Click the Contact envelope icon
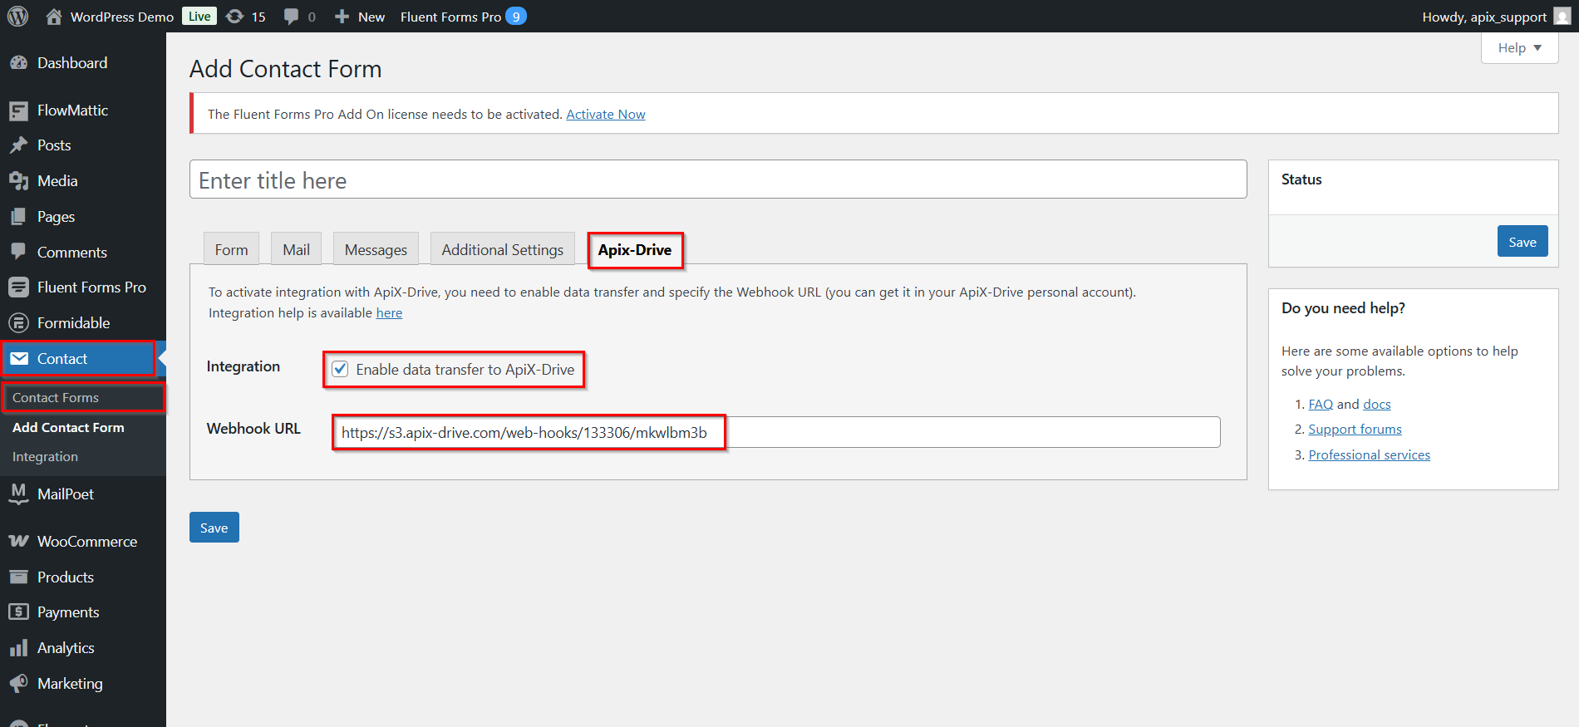The height and width of the screenshot is (727, 1579). pyautogui.click(x=19, y=359)
